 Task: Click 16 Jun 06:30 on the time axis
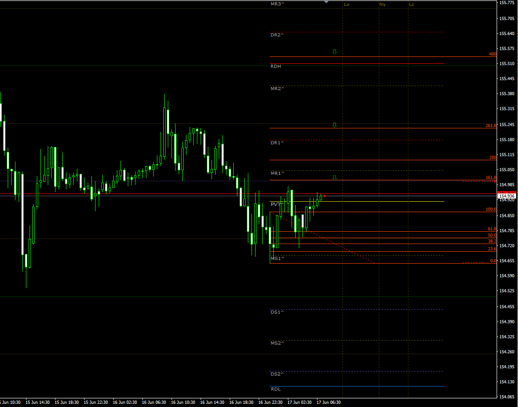tap(154, 402)
